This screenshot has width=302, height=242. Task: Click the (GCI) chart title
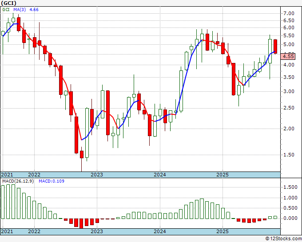click(x=9, y=3)
